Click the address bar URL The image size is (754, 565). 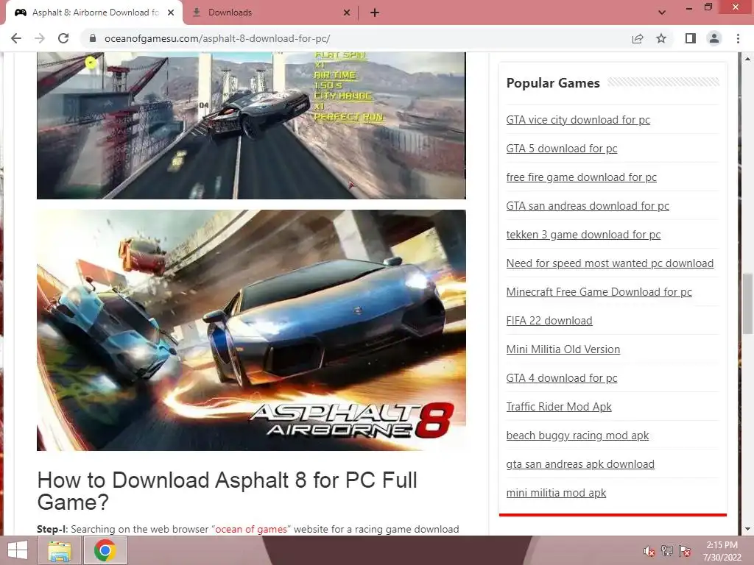point(217,38)
